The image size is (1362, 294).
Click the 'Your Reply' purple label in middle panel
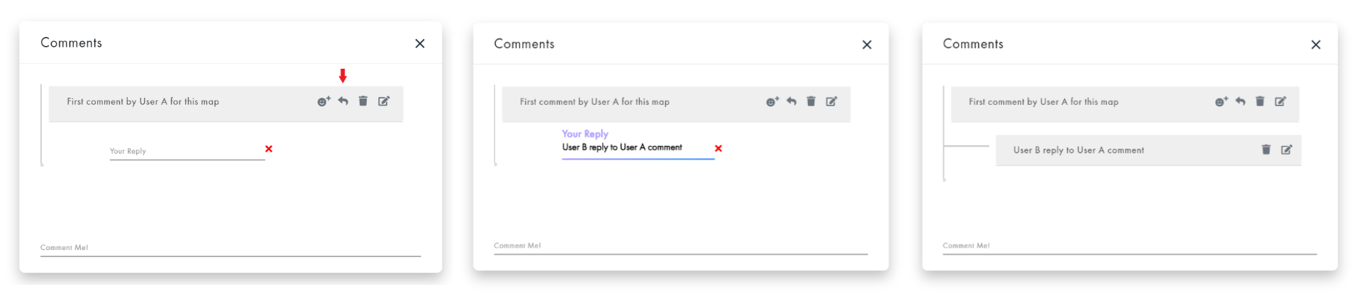pyautogui.click(x=585, y=134)
